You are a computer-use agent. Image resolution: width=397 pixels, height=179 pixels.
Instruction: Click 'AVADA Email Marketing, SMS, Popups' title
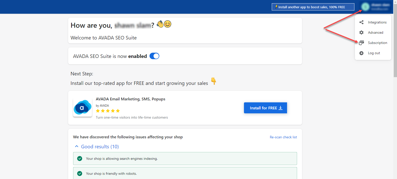click(x=130, y=99)
